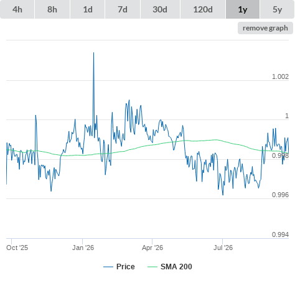This screenshot has height=283, width=295.
Task: Click the Jan '26 x-axis label
Action: (x=83, y=248)
